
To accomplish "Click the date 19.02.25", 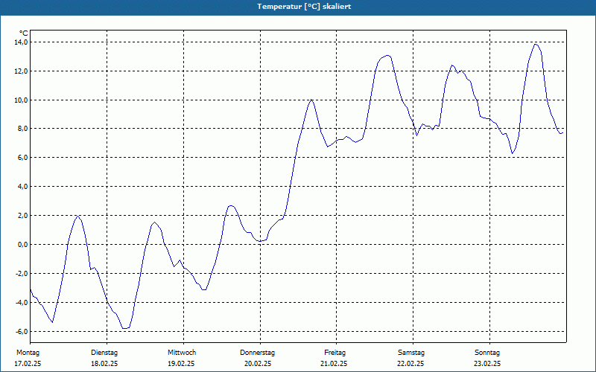I will [181, 364].
